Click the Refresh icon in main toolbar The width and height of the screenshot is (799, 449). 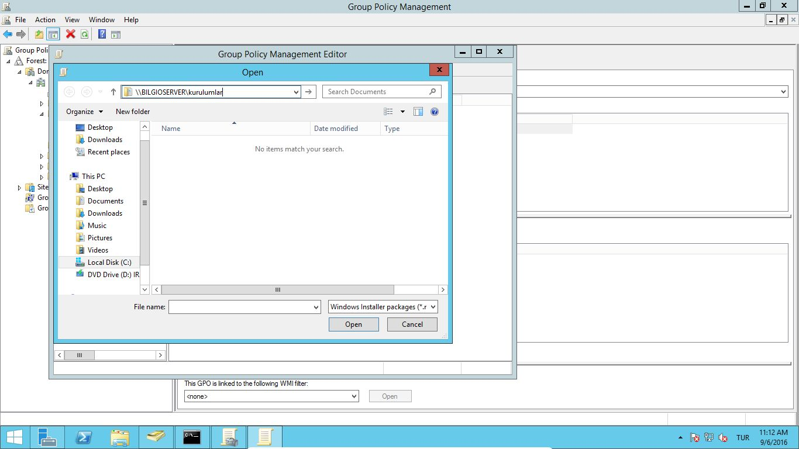pos(85,34)
